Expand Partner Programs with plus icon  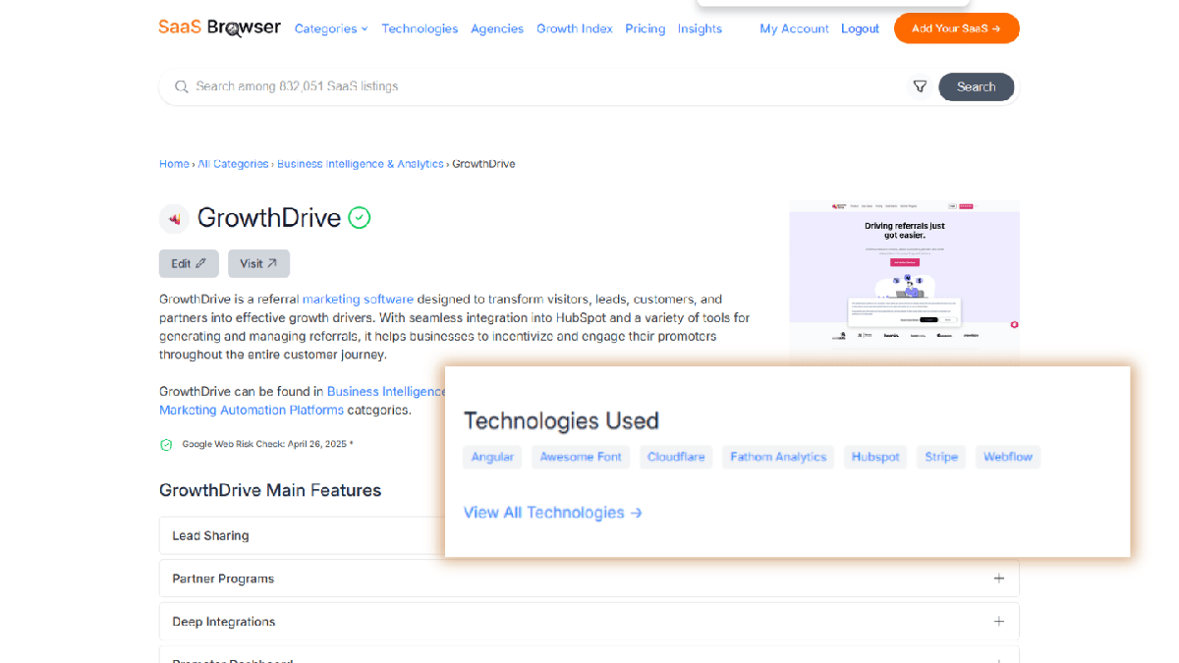point(998,579)
